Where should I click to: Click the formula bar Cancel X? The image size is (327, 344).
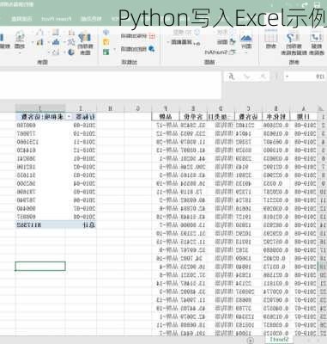[x=263, y=77]
